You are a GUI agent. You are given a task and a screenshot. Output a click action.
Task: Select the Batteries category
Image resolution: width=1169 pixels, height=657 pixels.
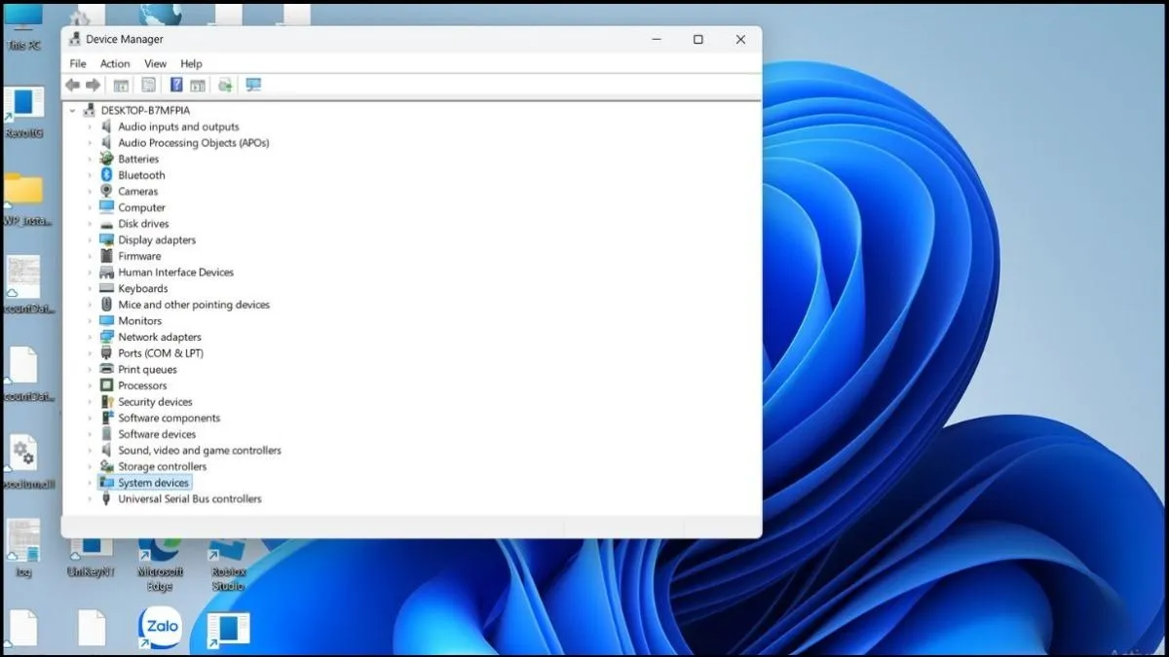pos(137,159)
